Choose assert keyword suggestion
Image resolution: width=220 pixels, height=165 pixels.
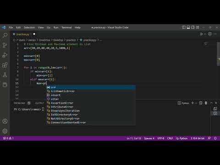tap(91, 95)
